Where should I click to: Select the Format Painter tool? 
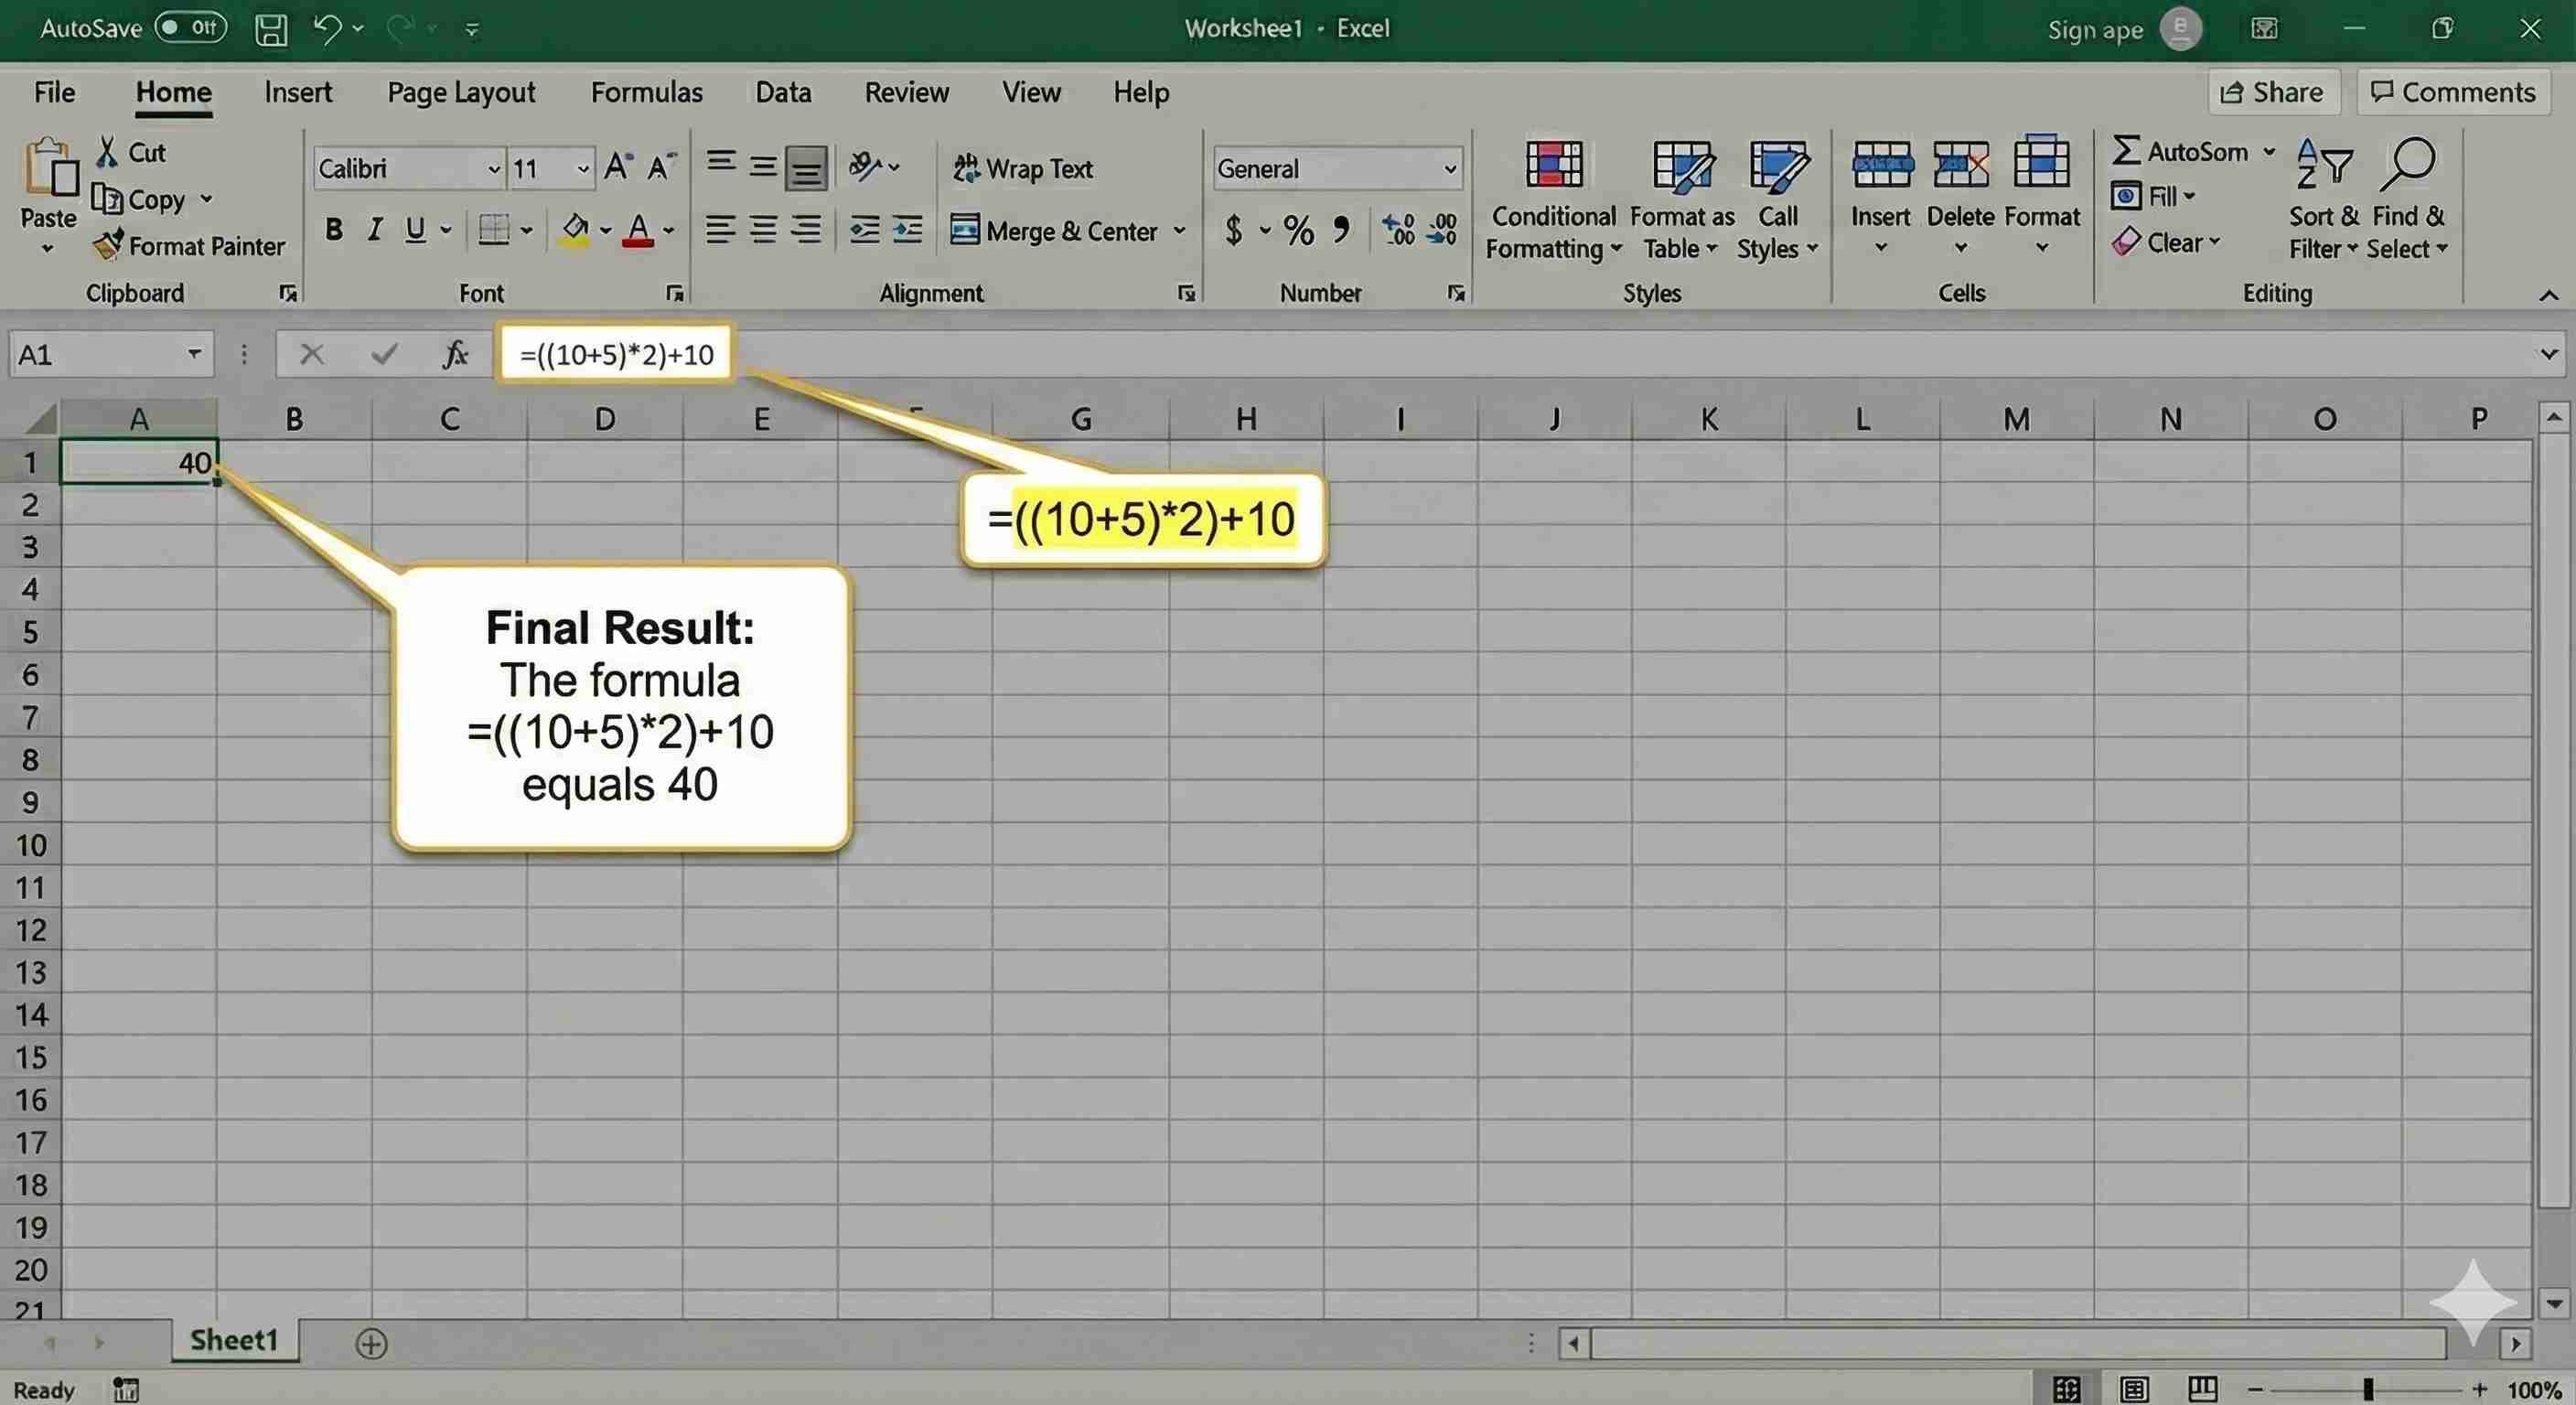[x=190, y=246]
